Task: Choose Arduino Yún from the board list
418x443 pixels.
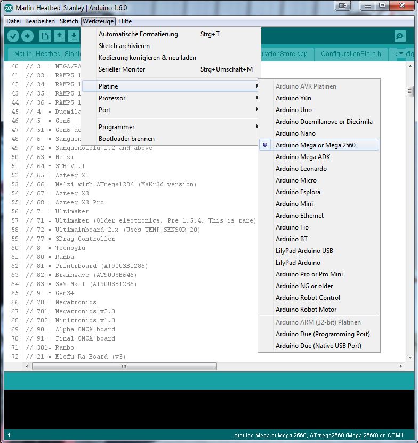Action: (x=319, y=98)
